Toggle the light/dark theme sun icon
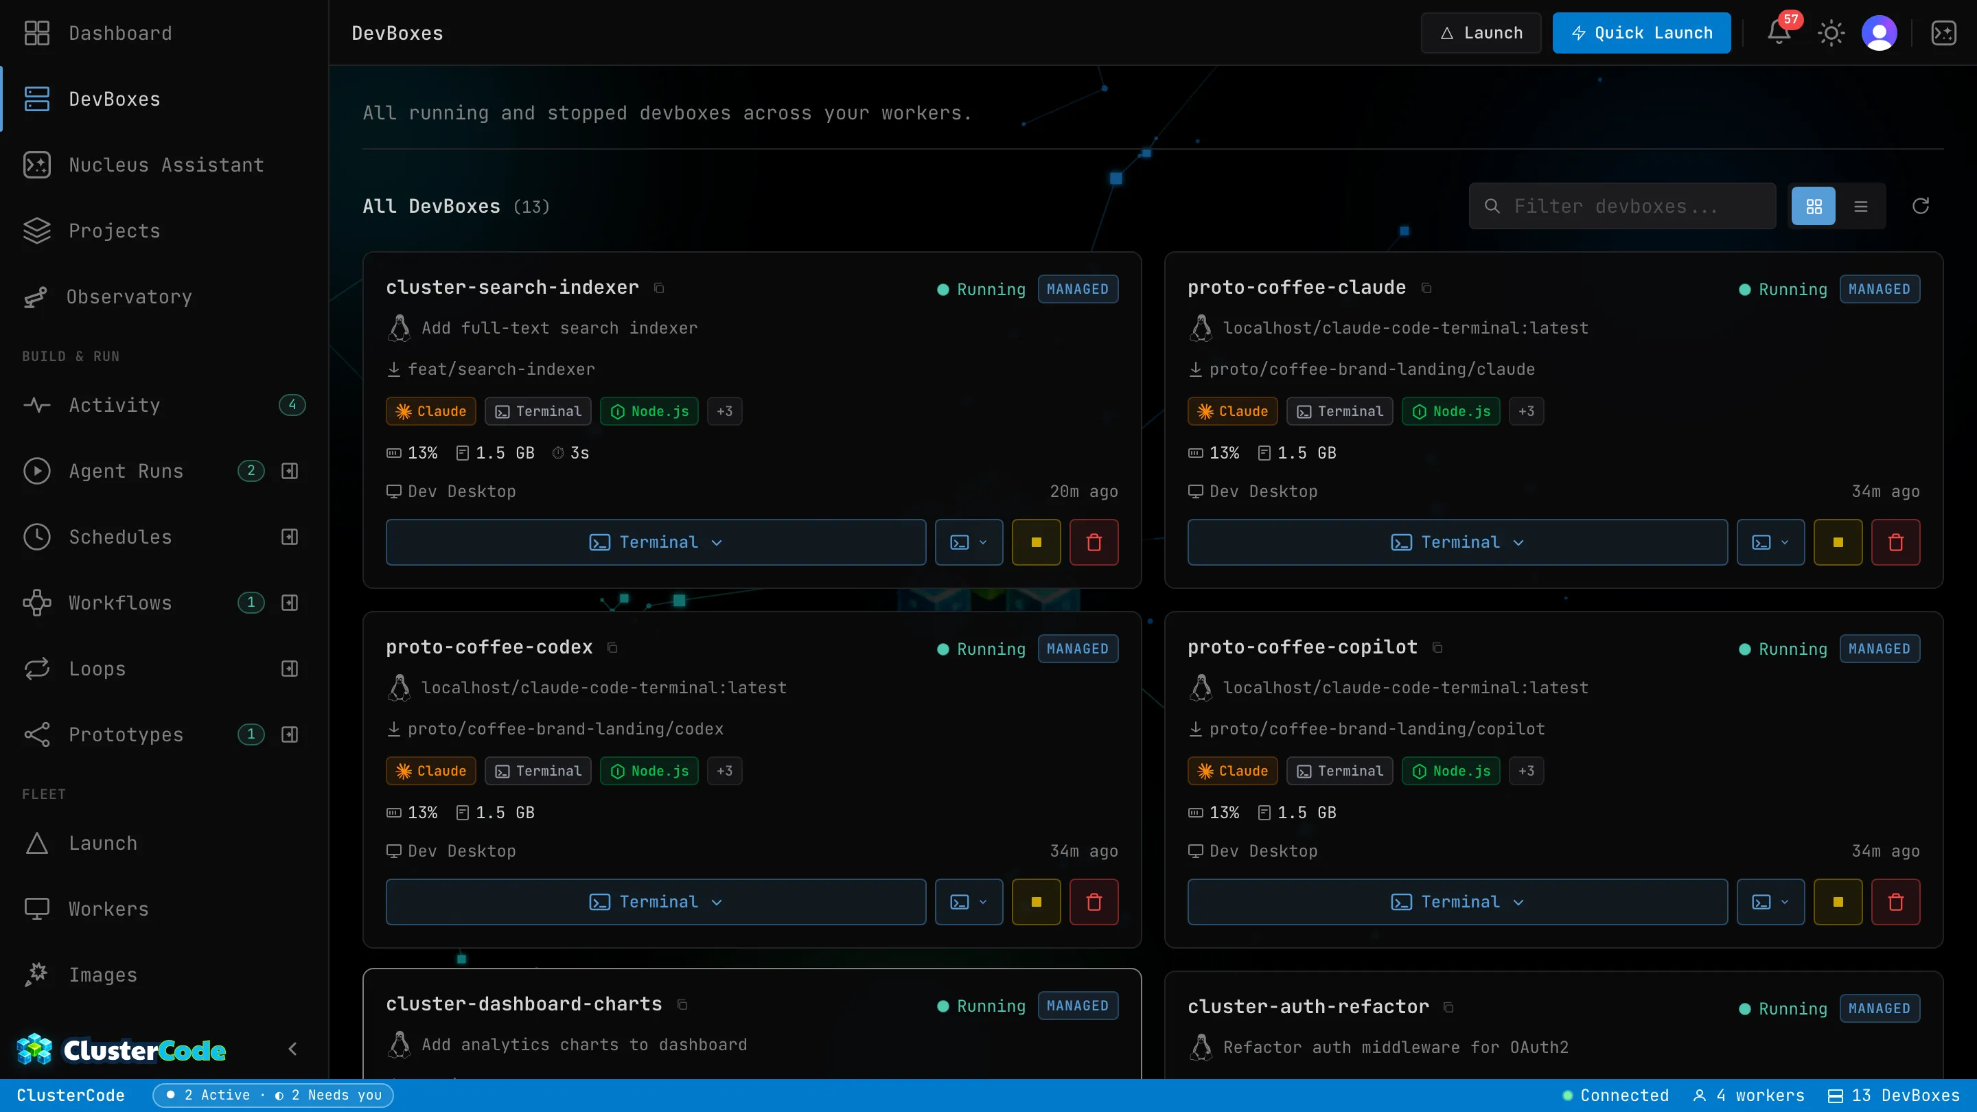The width and height of the screenshot is (1977, 1112). (1831, 33)
